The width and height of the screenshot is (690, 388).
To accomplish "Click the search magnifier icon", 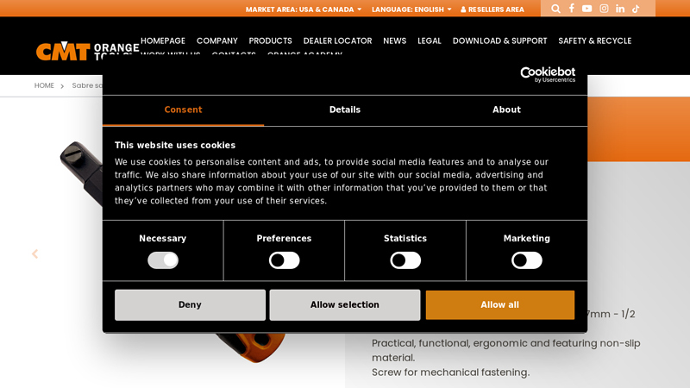I will click(555, 9).
